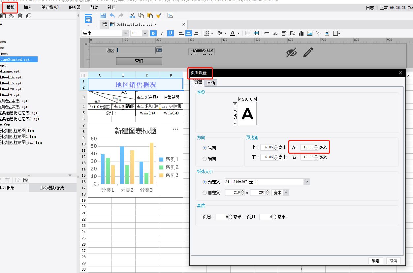The width and height of the screenshot is (413, 273).
Task: Expand the font color dropdown arrow
Action: coord(238,33)
